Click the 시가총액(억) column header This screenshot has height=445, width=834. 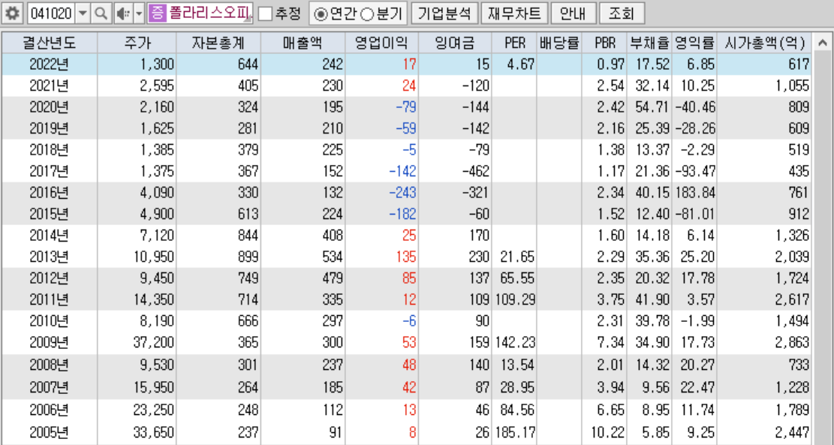click(765, 43)
